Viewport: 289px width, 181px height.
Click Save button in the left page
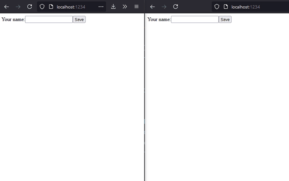coord(79,19)
